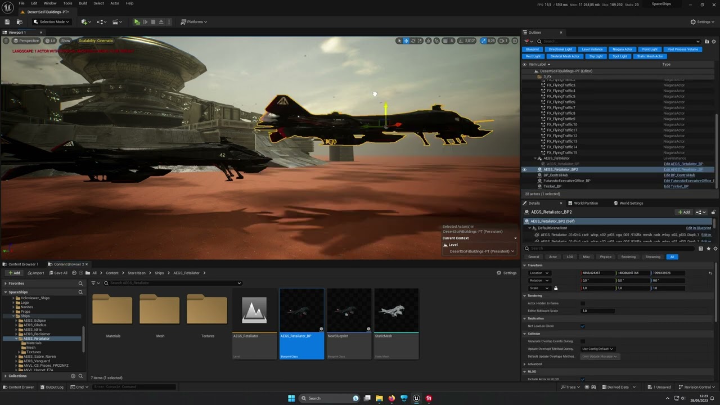Image resolution: width=720 pixels, height=405 pixels.
Task: Click the Content Browser search field
Action: (x=172, y=283)
